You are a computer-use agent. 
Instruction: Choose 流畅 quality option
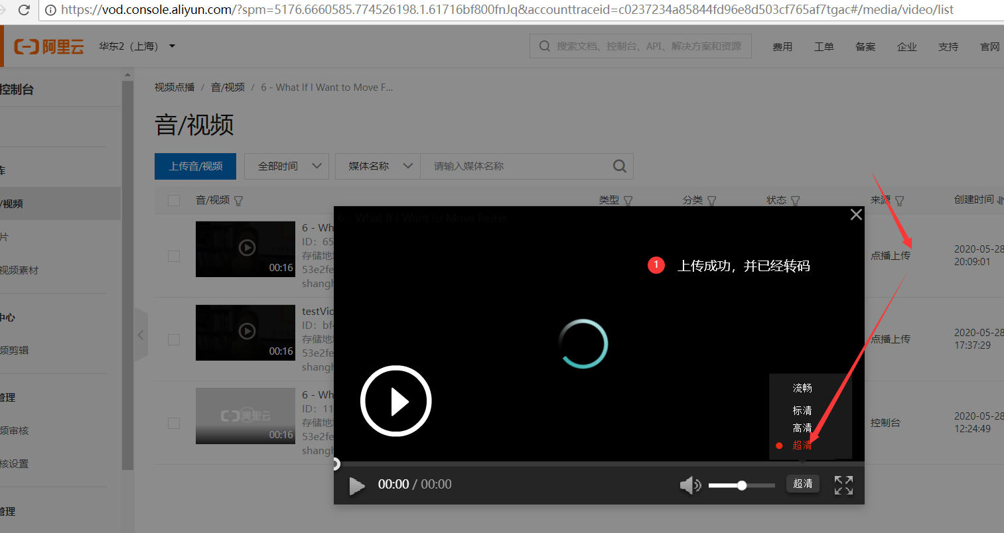pos(802,388)
